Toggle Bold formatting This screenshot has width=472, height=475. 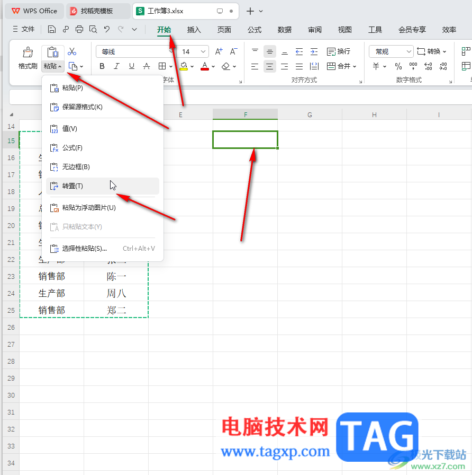(x=102, y=66)
